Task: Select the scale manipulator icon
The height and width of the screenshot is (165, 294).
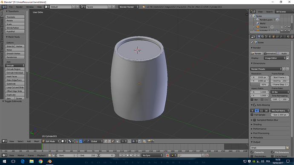Action: tap(88, 141)
